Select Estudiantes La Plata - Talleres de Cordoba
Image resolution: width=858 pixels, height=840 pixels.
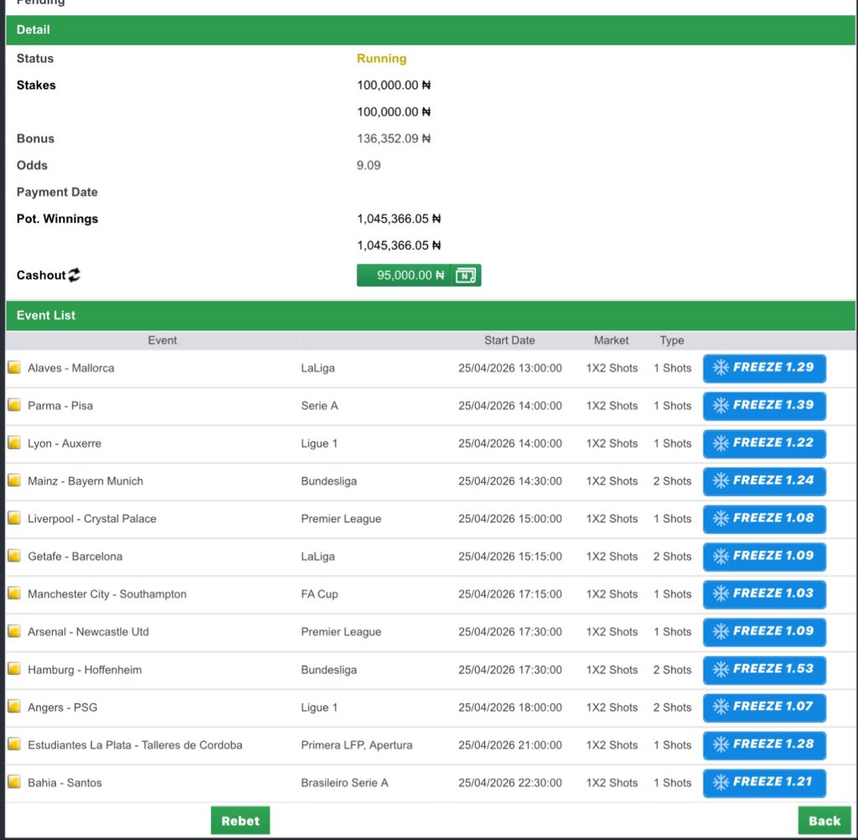pyautogui.click(x=135, y=745)
